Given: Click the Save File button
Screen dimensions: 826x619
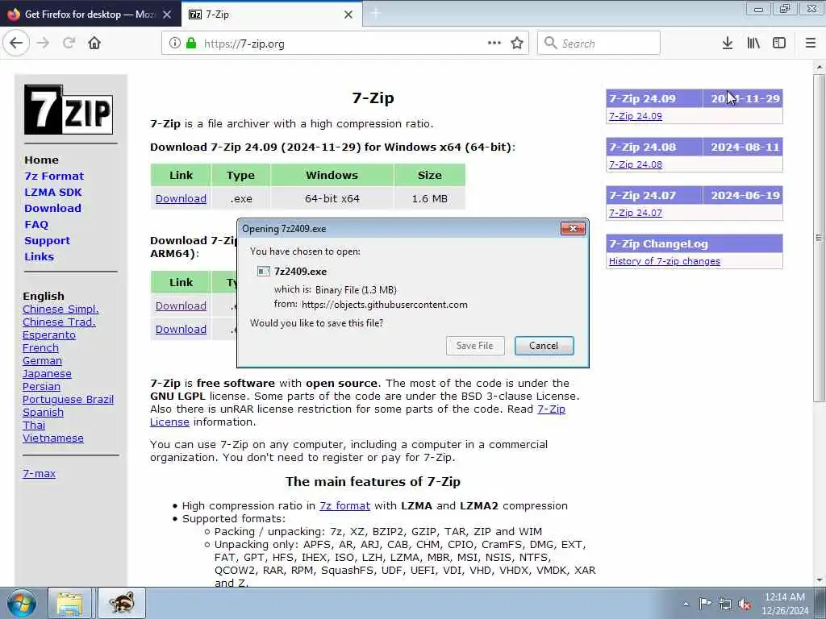Looking at the screenshot, I should click(x=475, y=346).
